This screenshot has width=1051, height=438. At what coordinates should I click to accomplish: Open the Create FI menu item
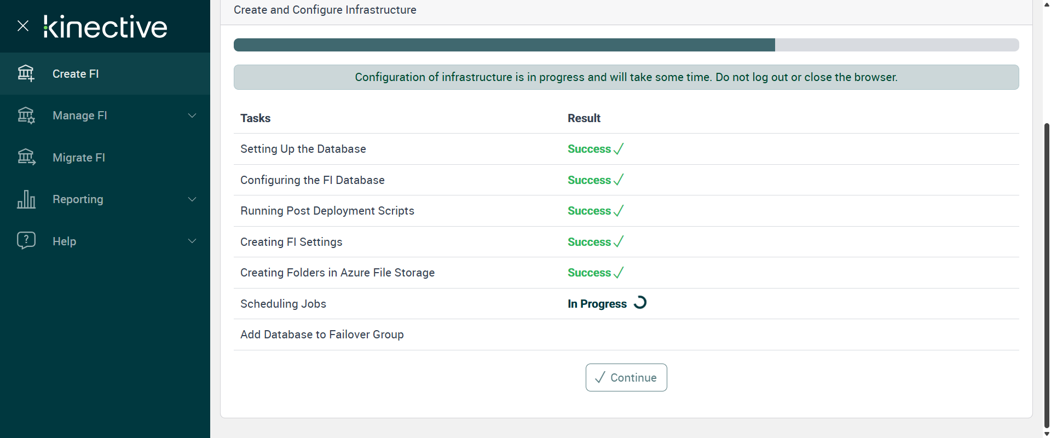(x=76, y=74)
